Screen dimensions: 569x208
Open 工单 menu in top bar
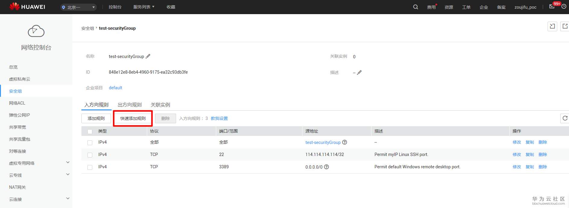[x=466, y=7]
